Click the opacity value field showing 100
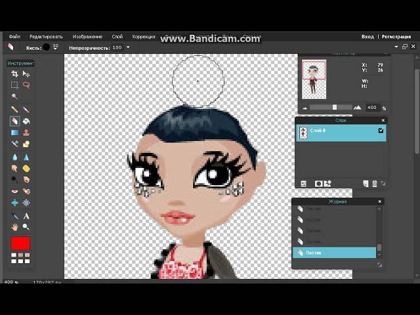Image resolution: width=420 pixels, height=315 pixels. pos(117,47)
